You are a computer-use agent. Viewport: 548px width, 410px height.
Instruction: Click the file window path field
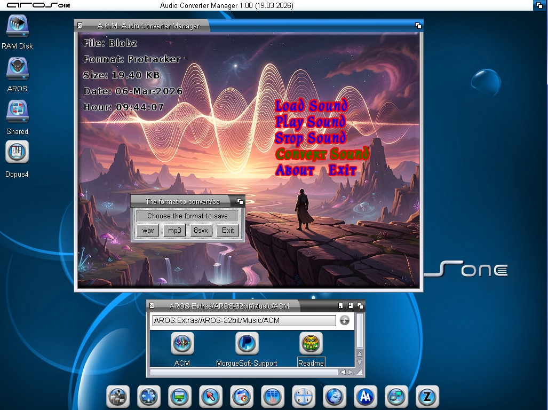(244, 321)
